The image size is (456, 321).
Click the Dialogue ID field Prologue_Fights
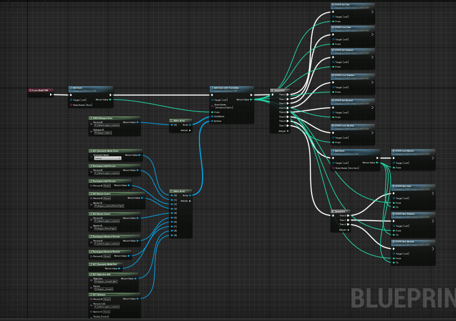tap(103, 133)
